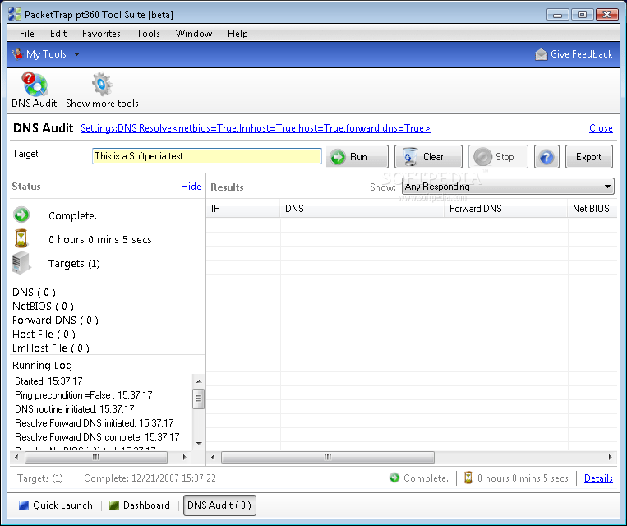This screenshot has height=526, width=627.
Task: Click the running log vertical scrollbar thumb
Action: pyautogui.click(x=198, y=399)
